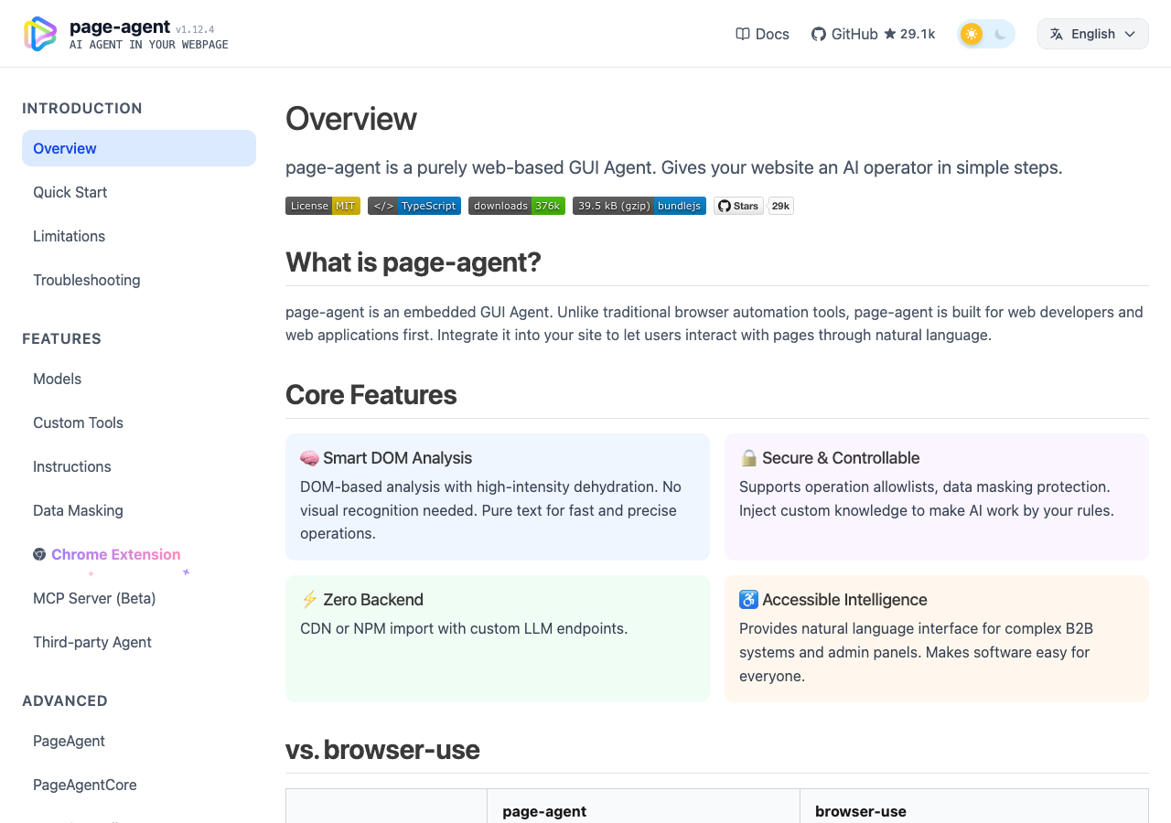The height and width of the screenshot is (823, 1171).
Task: Navigate to Models page
Action: (x=139, y=379)
